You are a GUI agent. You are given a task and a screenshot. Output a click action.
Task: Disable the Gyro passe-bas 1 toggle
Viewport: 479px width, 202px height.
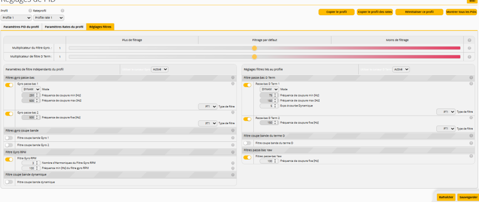(9, 85)
